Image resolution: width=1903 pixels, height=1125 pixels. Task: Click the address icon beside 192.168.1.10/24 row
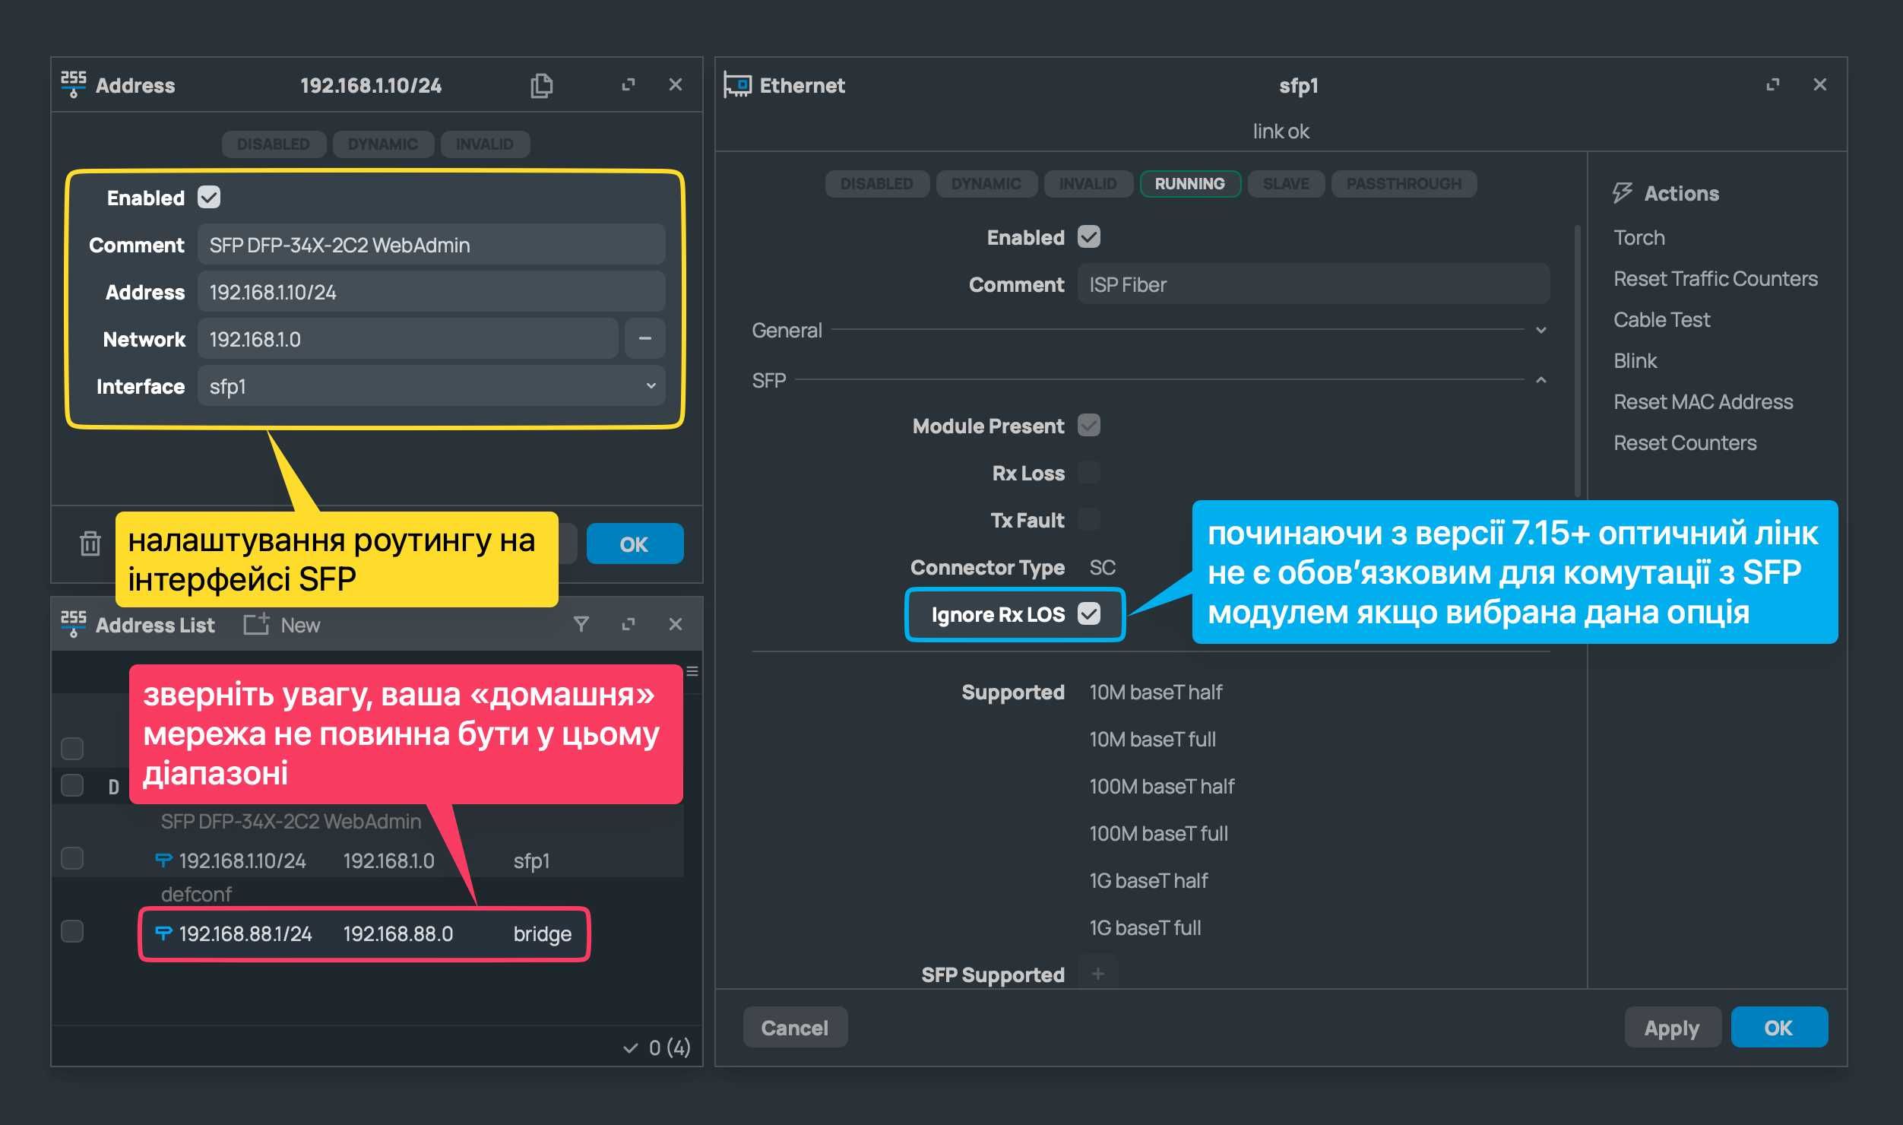[x=163, y=860]
